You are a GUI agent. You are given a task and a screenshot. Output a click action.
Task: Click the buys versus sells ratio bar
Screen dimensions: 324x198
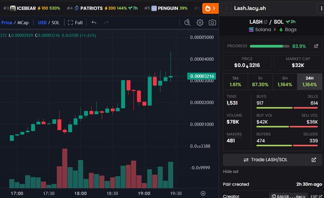coord(287,108)
